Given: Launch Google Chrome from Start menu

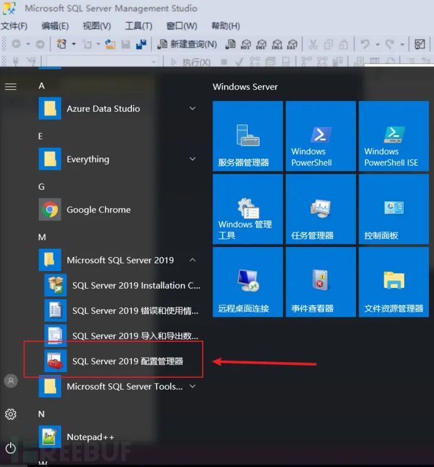Looking at the screenshot, I should pos(120,209).
